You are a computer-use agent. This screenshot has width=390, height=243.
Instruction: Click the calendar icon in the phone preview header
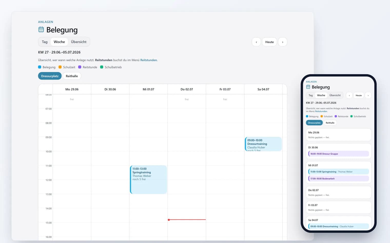click(308, 87)
